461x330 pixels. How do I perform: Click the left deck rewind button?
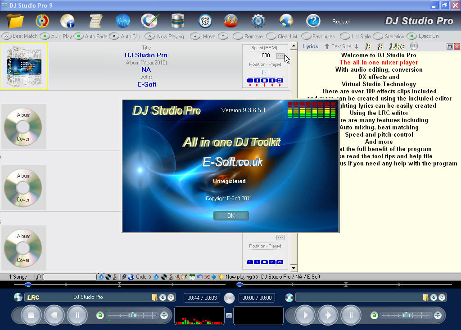[x=54, y=315]
